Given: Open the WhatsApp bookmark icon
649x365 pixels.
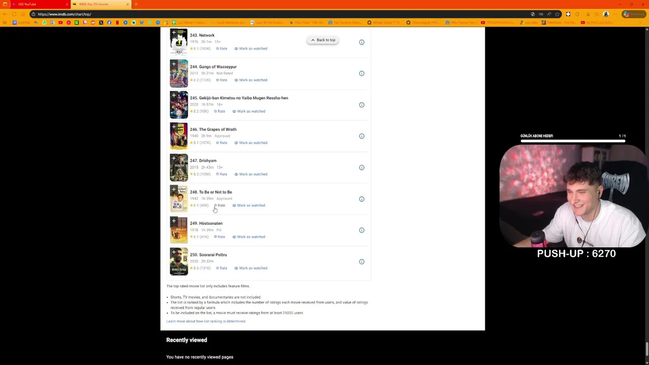Looking at the screenshot, I should [x=44, y=22].
